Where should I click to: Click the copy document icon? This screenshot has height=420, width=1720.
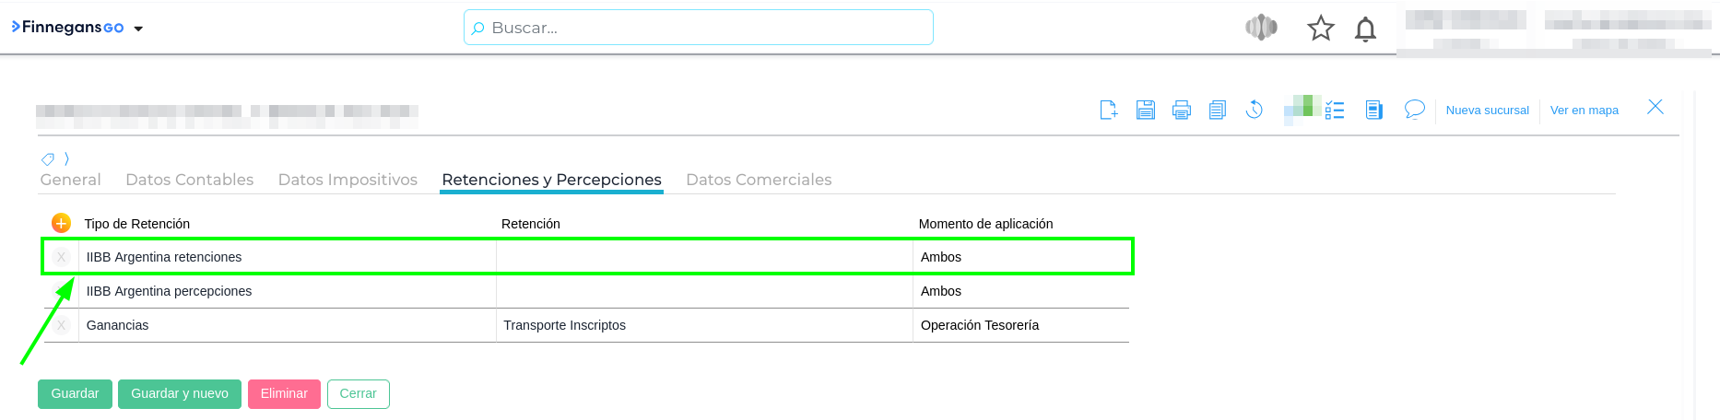click(1218, 111)
